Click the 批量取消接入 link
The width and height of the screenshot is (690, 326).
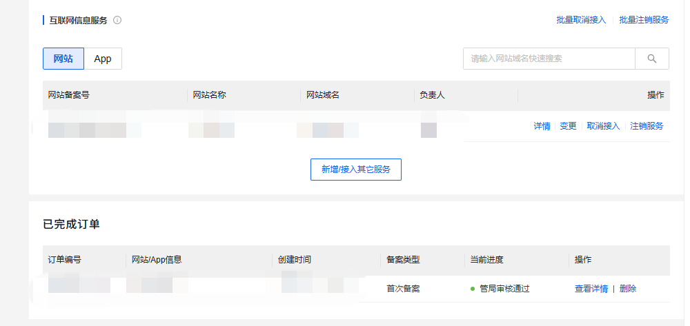pyautogui.click(x=581, y=20)
